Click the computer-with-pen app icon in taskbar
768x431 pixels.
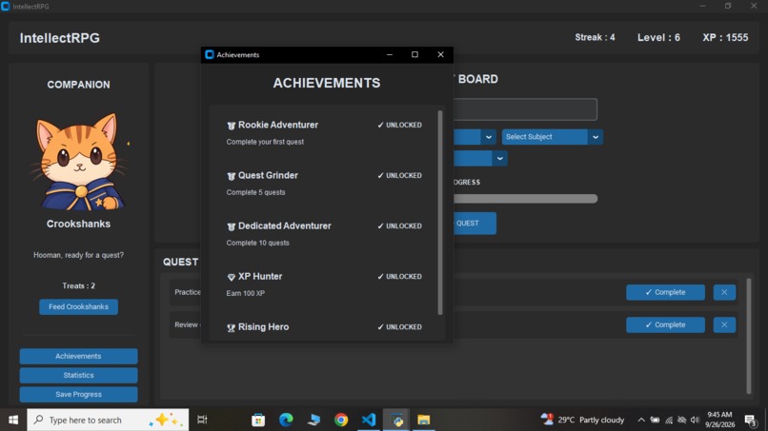coord(313,420)
